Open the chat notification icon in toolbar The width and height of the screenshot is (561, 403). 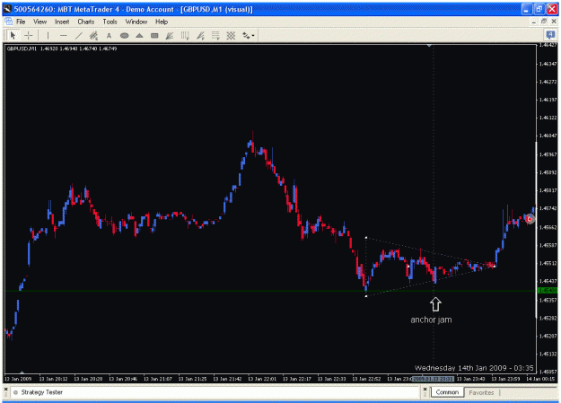(550, 35)
